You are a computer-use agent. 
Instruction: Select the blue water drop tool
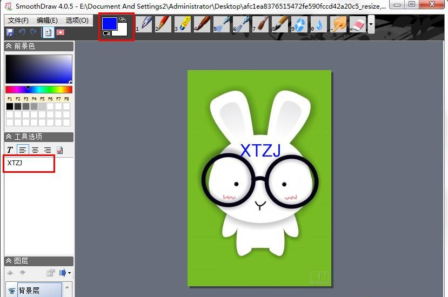coord(320,24)
